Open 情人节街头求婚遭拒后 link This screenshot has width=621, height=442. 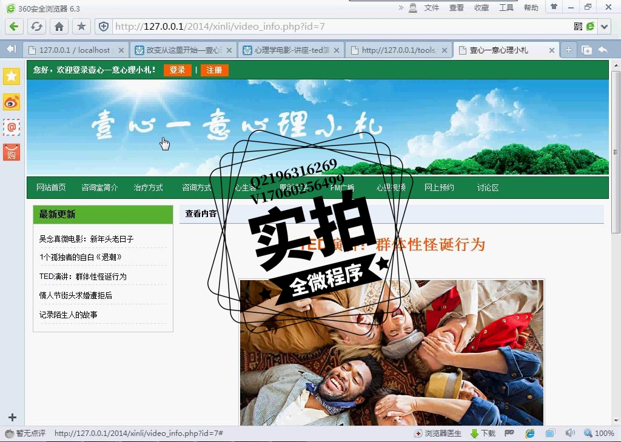75,295
